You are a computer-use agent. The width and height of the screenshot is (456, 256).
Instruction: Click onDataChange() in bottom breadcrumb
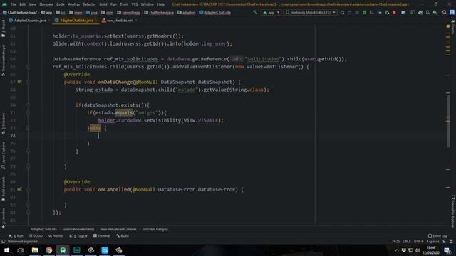[155, 229]
